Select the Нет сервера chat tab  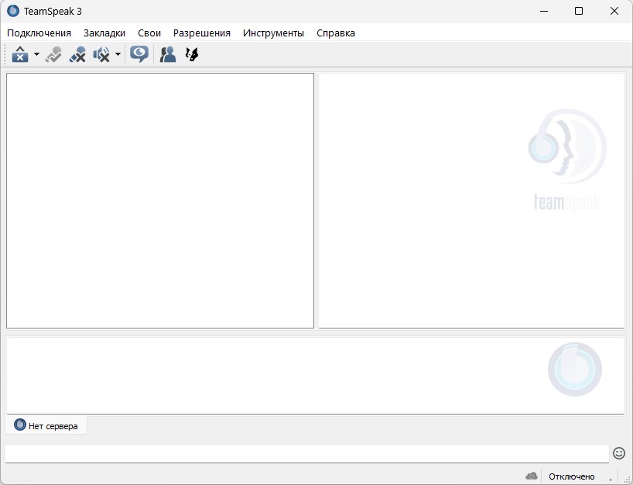pos(46,425)
